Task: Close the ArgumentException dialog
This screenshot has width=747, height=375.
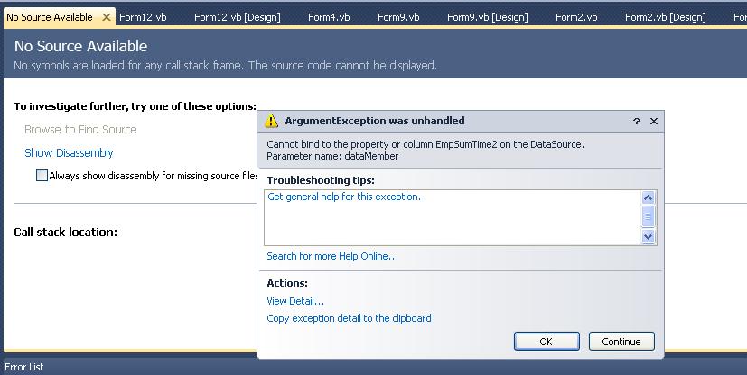Action: (x=654, y=121)
